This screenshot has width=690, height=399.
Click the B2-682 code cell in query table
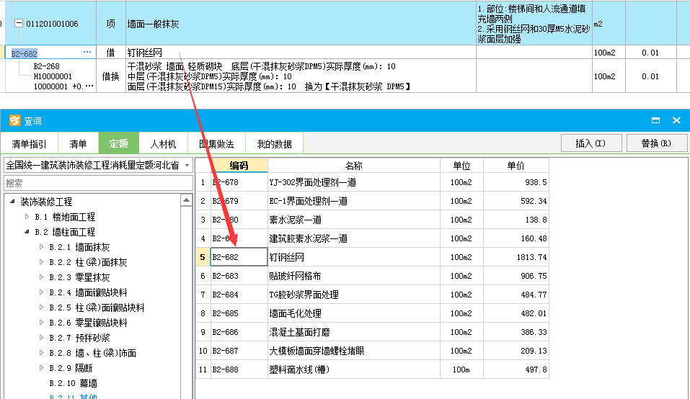point(239,257)
